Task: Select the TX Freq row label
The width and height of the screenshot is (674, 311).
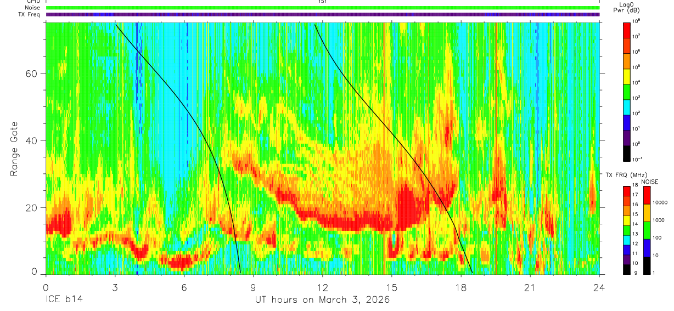Action: click(30, 14)
